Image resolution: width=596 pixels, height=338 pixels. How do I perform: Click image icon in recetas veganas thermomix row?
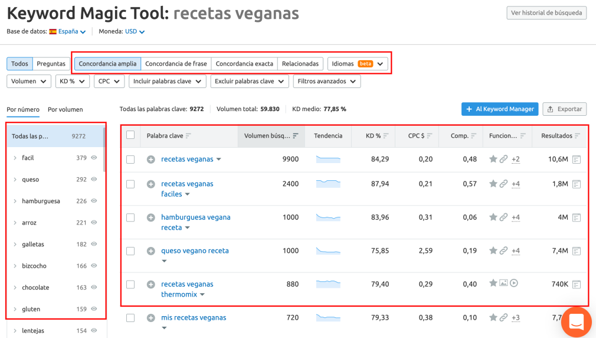tap(503, 283)
